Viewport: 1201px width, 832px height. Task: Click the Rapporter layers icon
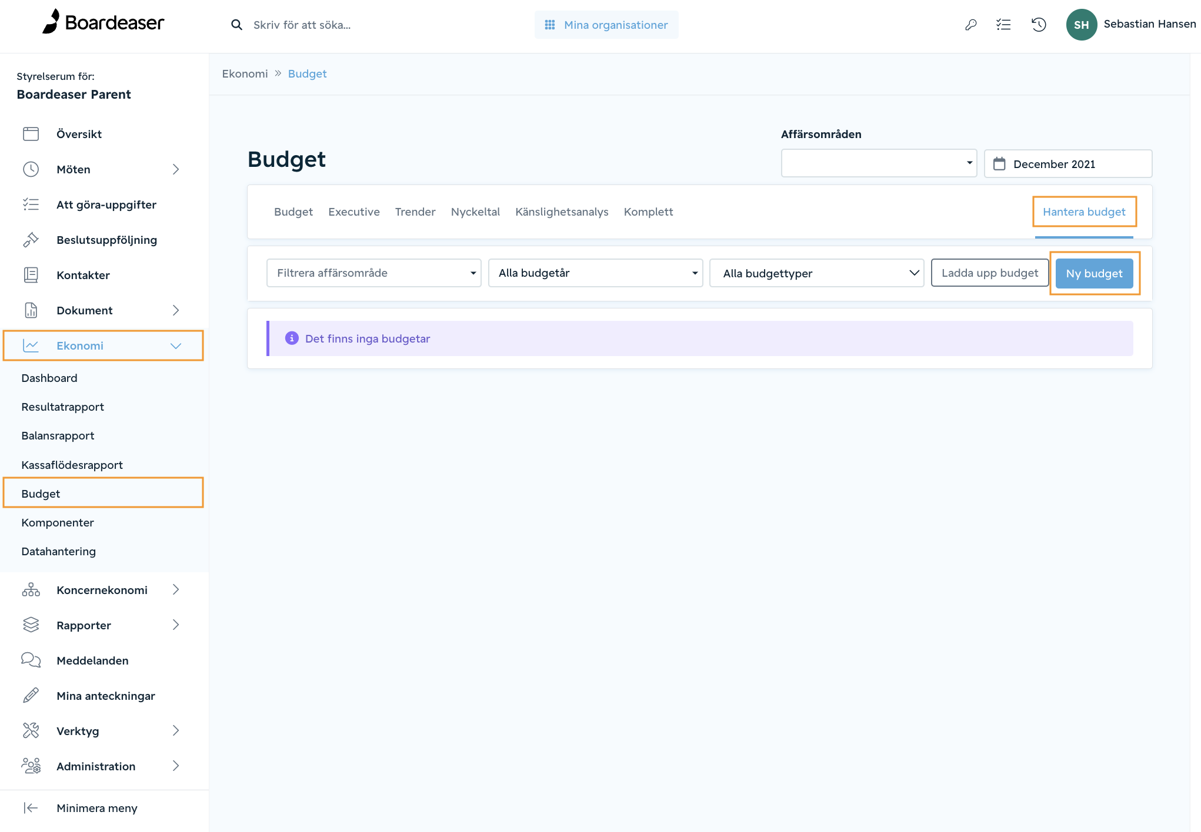pyautogui.click(x=31, y=625)
